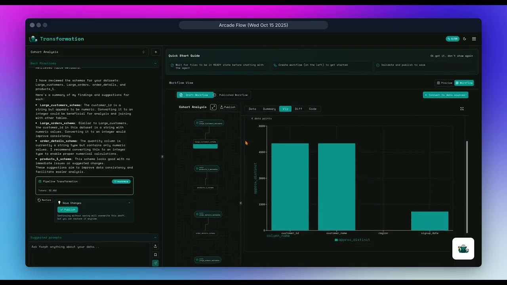Select the large_customers_schema node

(205, 144)
